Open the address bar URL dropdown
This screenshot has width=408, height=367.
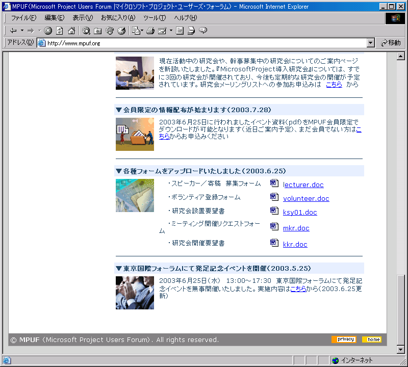(x=371, y=43)
